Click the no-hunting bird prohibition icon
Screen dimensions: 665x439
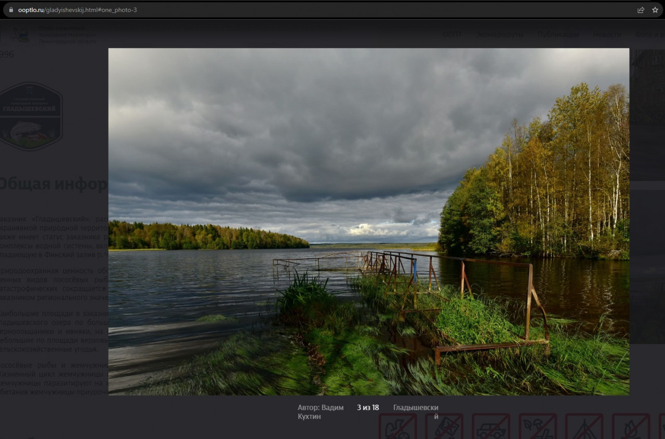click(x=397, y=426)
